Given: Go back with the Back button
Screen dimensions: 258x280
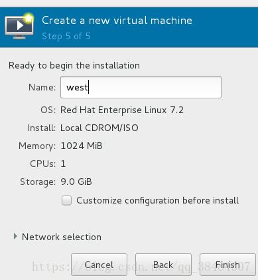Looking at the screenshot, I should click(x=163, y=265).
